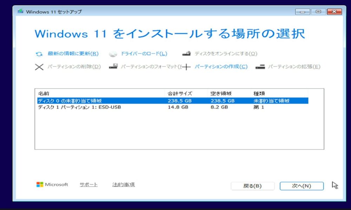Open the 法的事項 link
The width and height of the screenshot is (351, 210).
124,184
